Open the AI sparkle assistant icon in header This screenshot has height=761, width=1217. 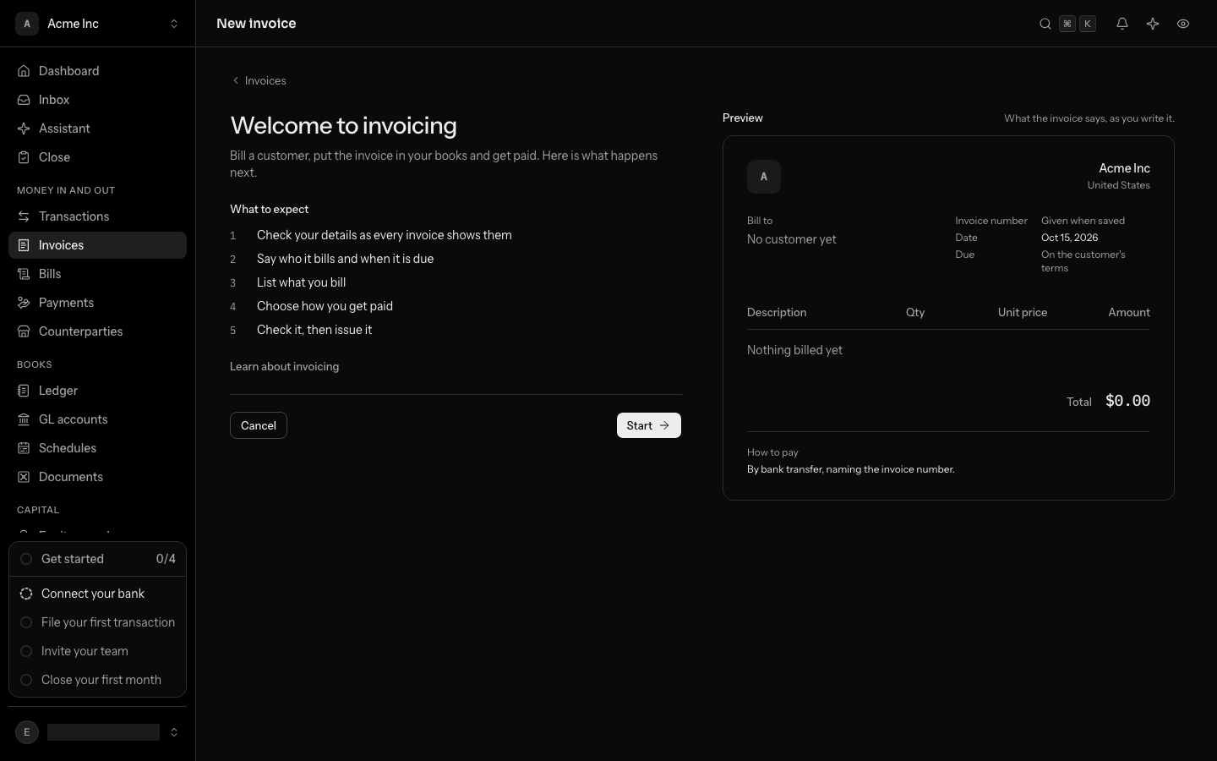coord(1153,24)
